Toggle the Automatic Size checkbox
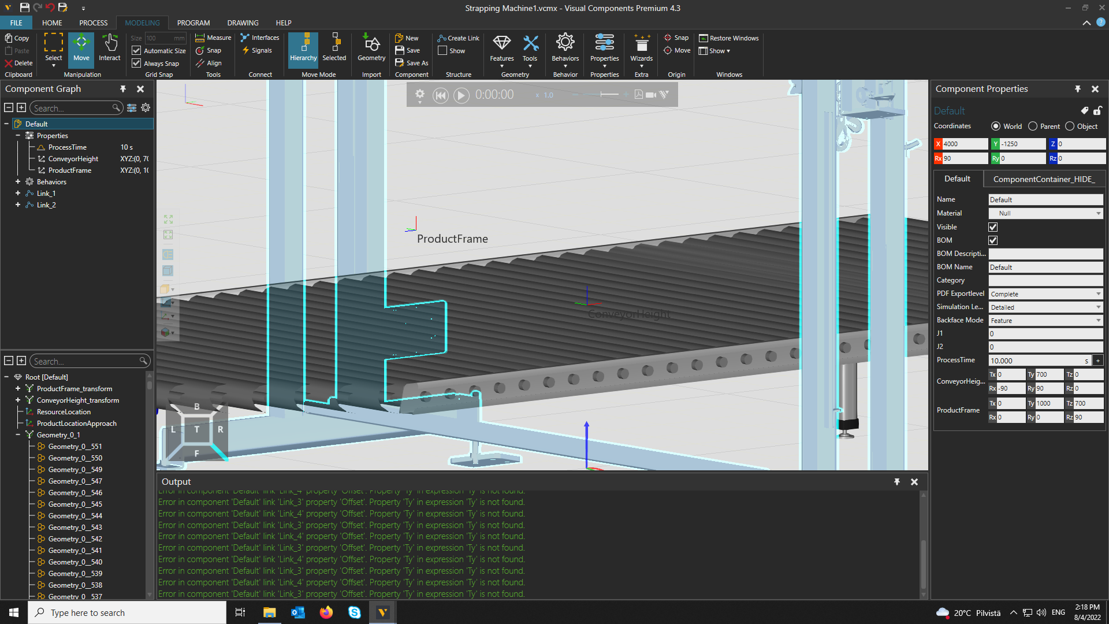The image size is (1109, 624). pyautogui.click(x=137, y=51)
